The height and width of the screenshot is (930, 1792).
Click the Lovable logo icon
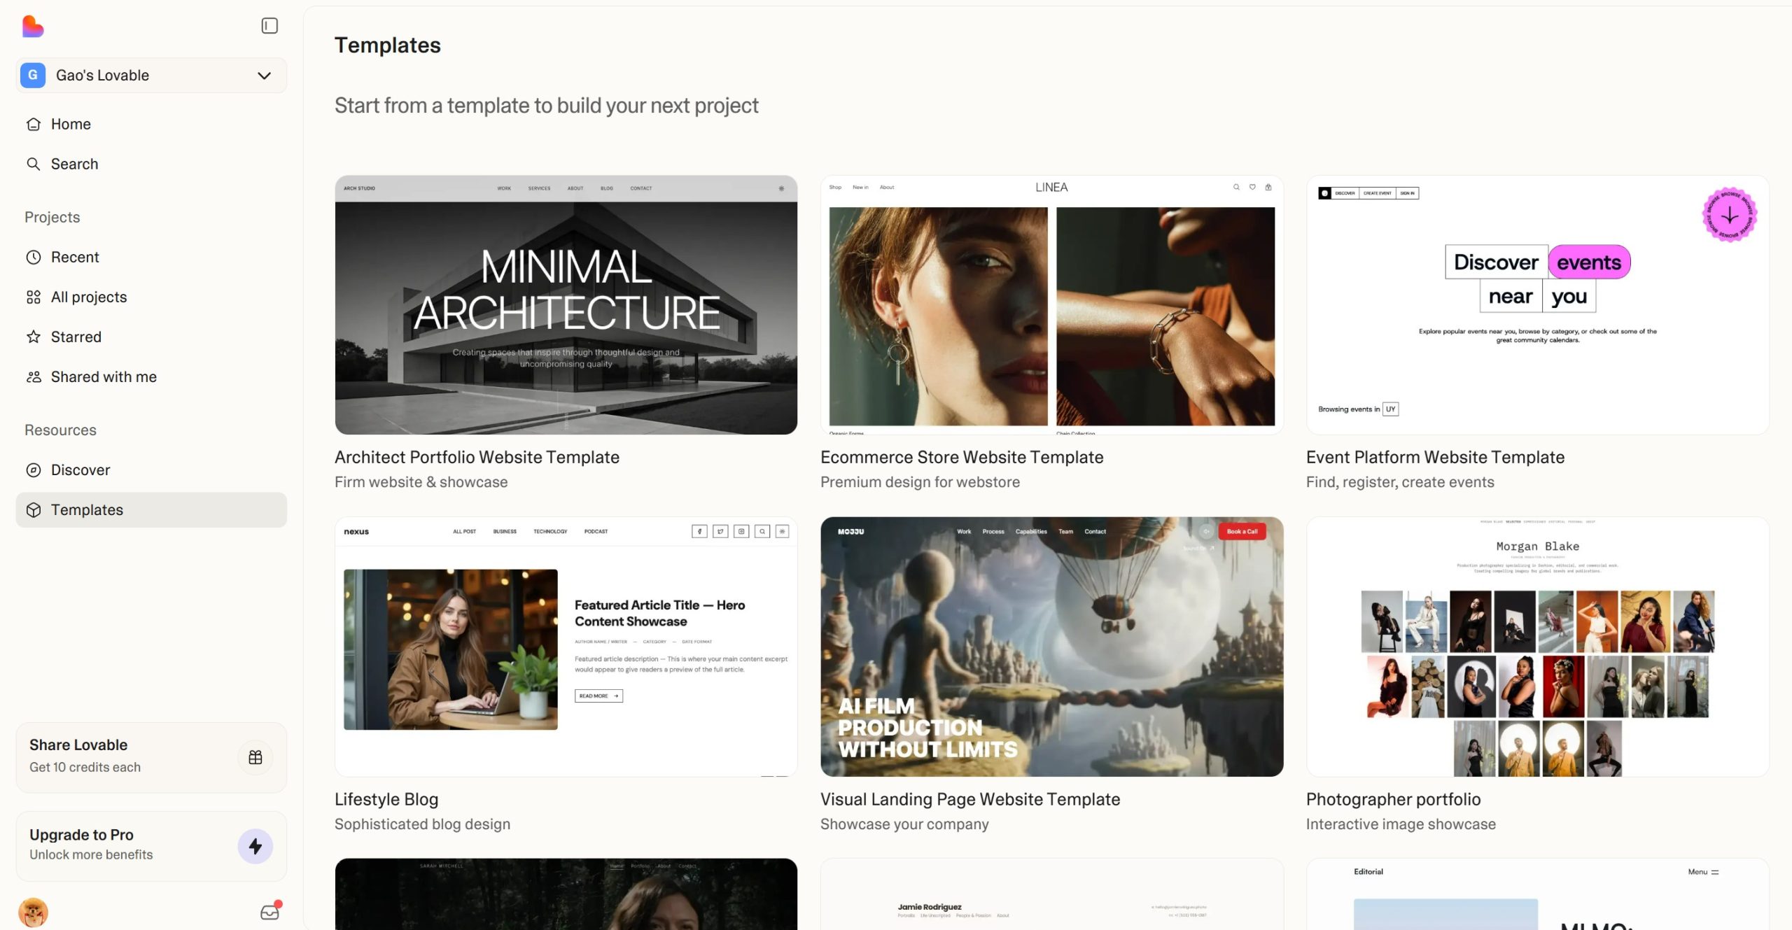click(31, 27)
